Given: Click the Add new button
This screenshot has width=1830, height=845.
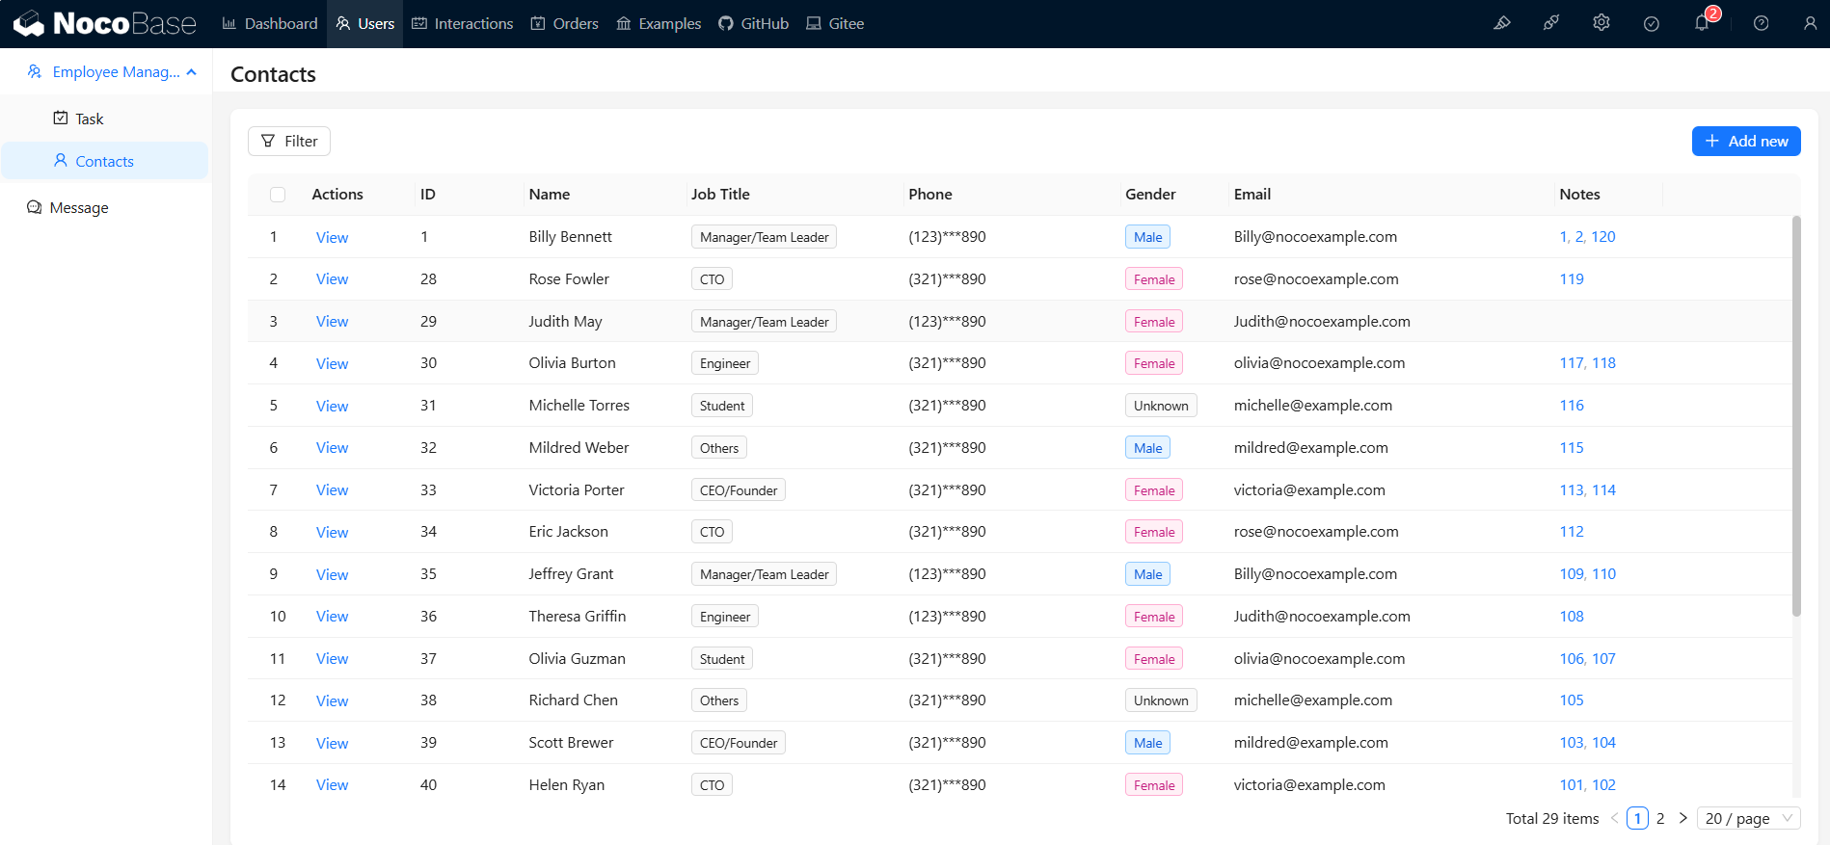Looking at the screenshot, I should click(1746, 141).
